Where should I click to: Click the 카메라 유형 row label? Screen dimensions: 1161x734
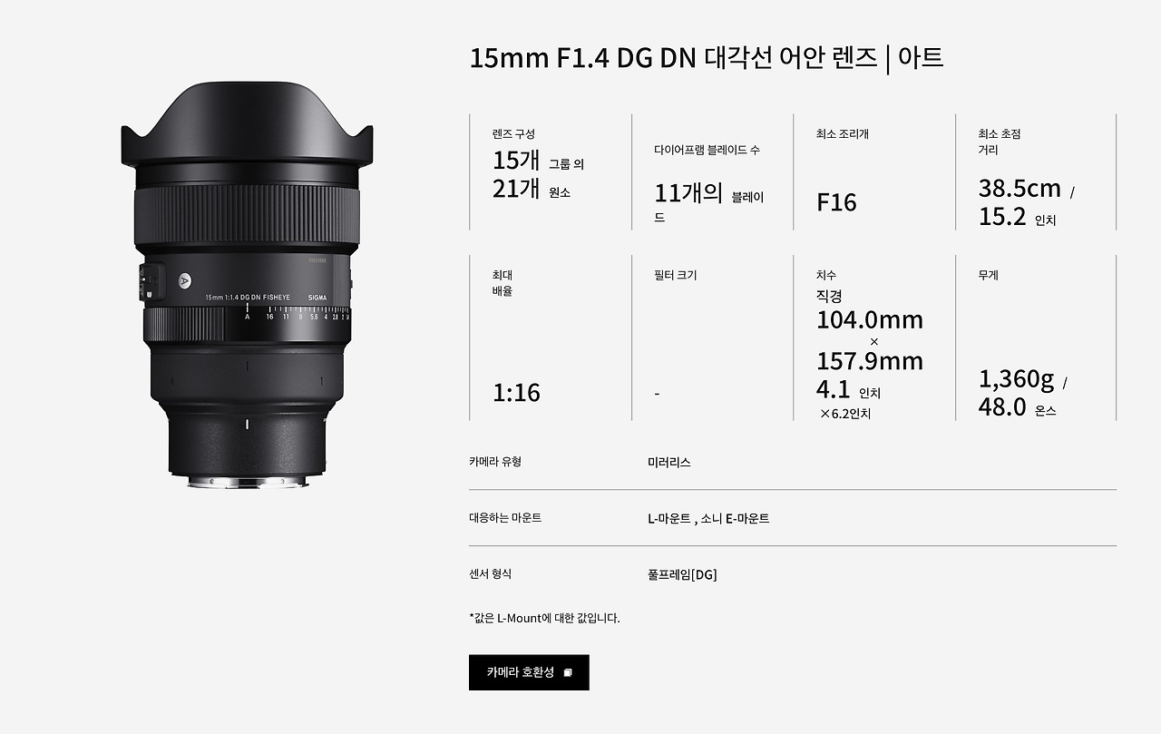tap(495, 462)
